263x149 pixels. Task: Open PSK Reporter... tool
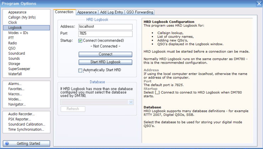coord(20,119)
